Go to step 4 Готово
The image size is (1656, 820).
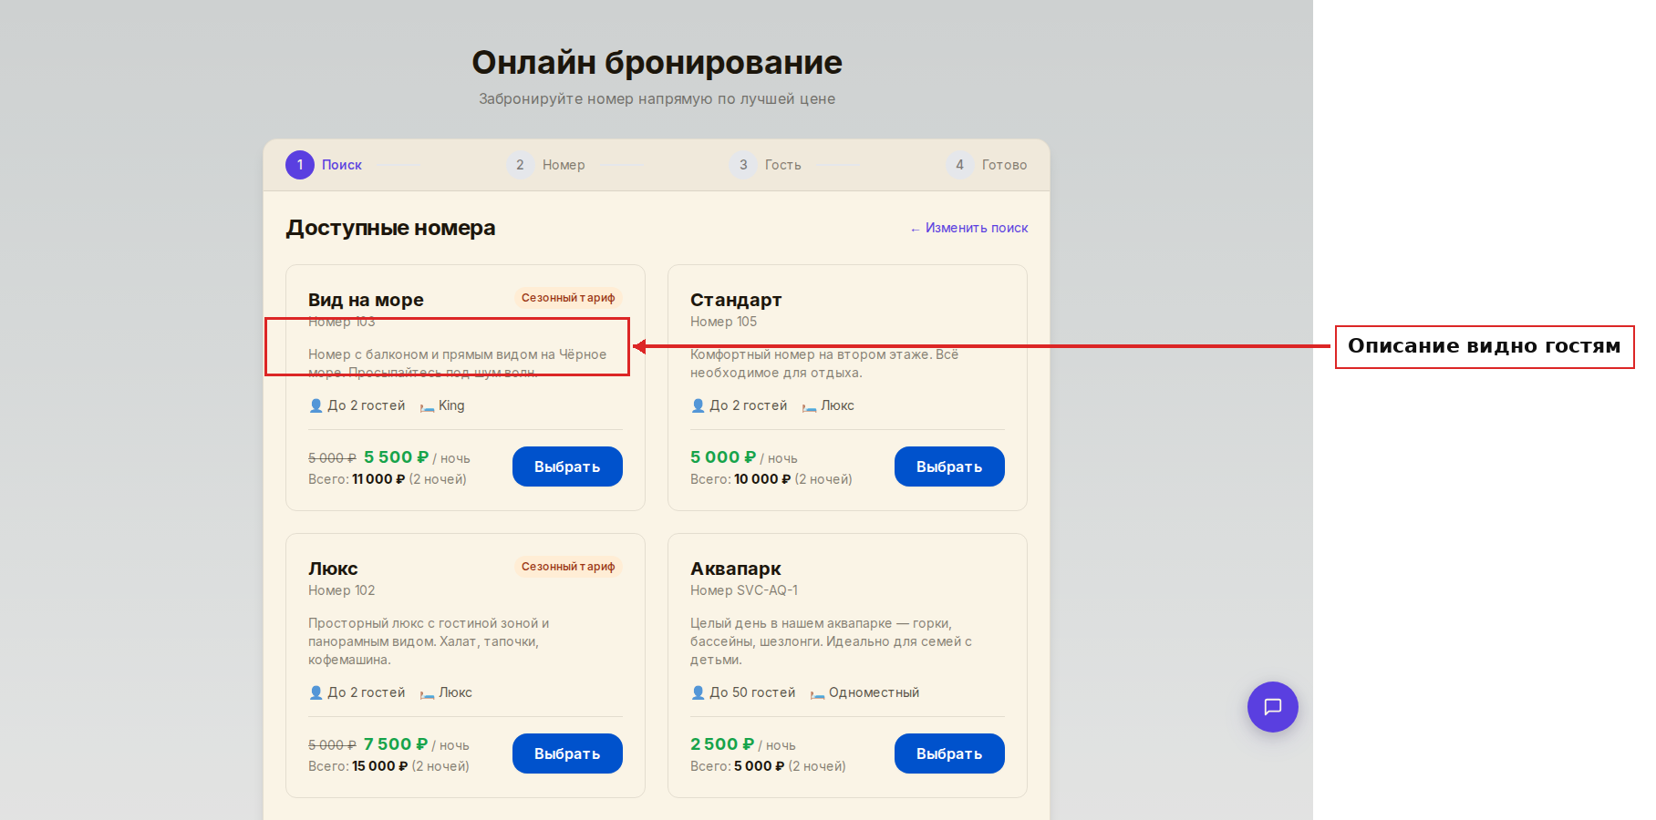(987, 165)
